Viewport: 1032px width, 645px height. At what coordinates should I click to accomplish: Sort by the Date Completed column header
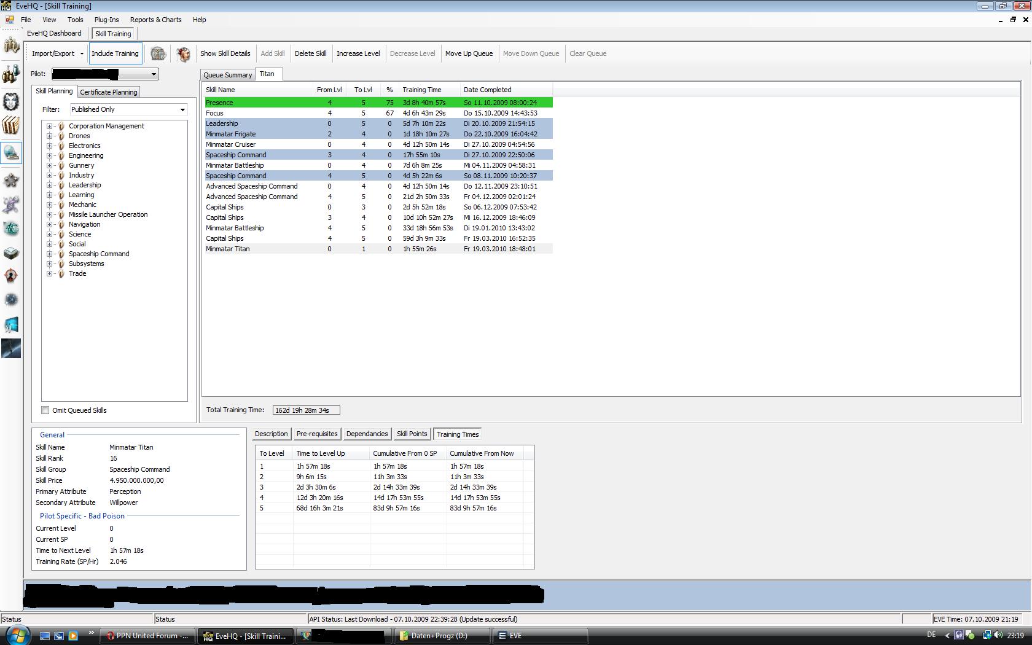point(506,90)
